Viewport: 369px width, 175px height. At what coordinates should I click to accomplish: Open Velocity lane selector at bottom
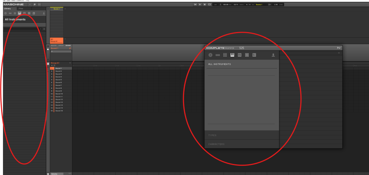pos(57,174)
